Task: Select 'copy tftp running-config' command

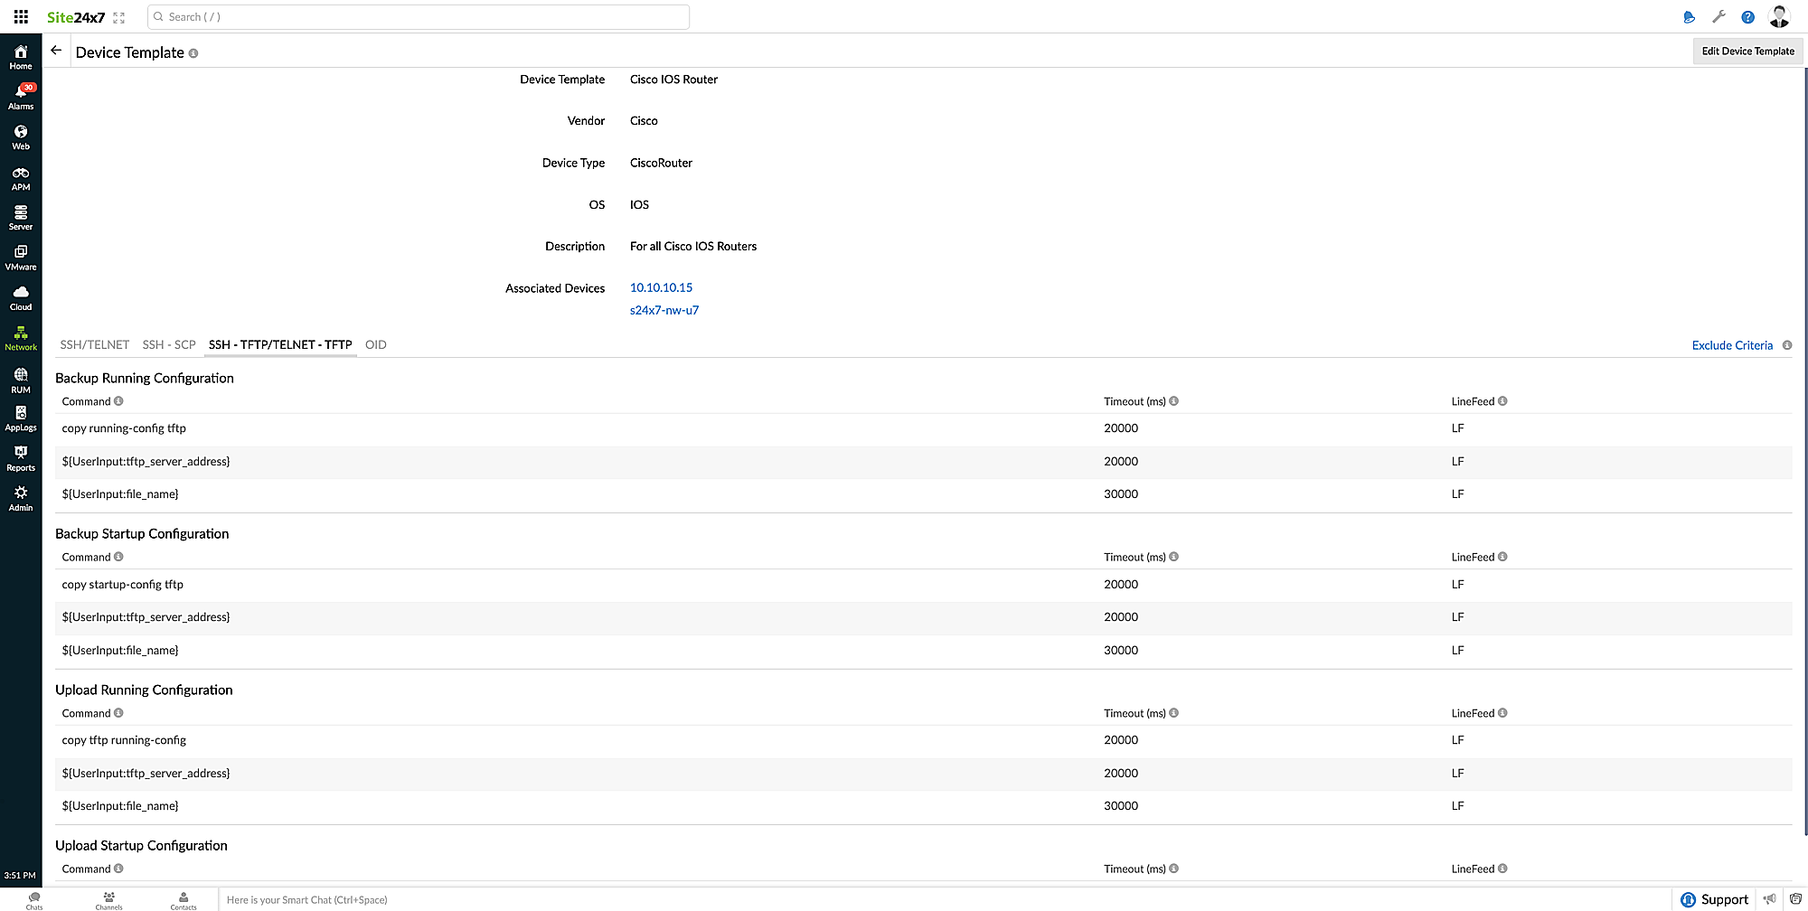Action: [x=124, y=740]
